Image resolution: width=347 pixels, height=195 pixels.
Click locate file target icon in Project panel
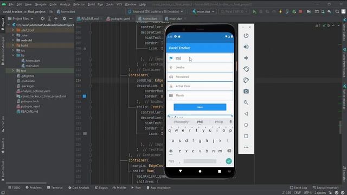pyautogui.click(x=43, y=18)
